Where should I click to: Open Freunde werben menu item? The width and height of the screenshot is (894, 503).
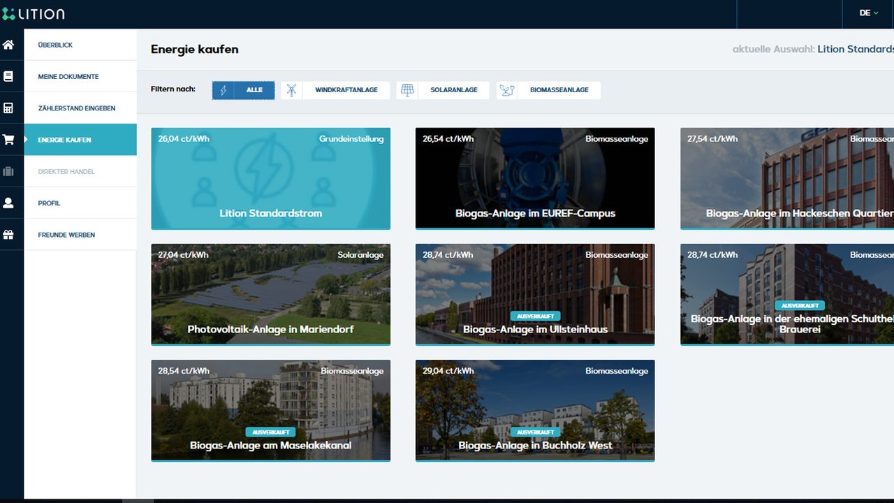80,235
